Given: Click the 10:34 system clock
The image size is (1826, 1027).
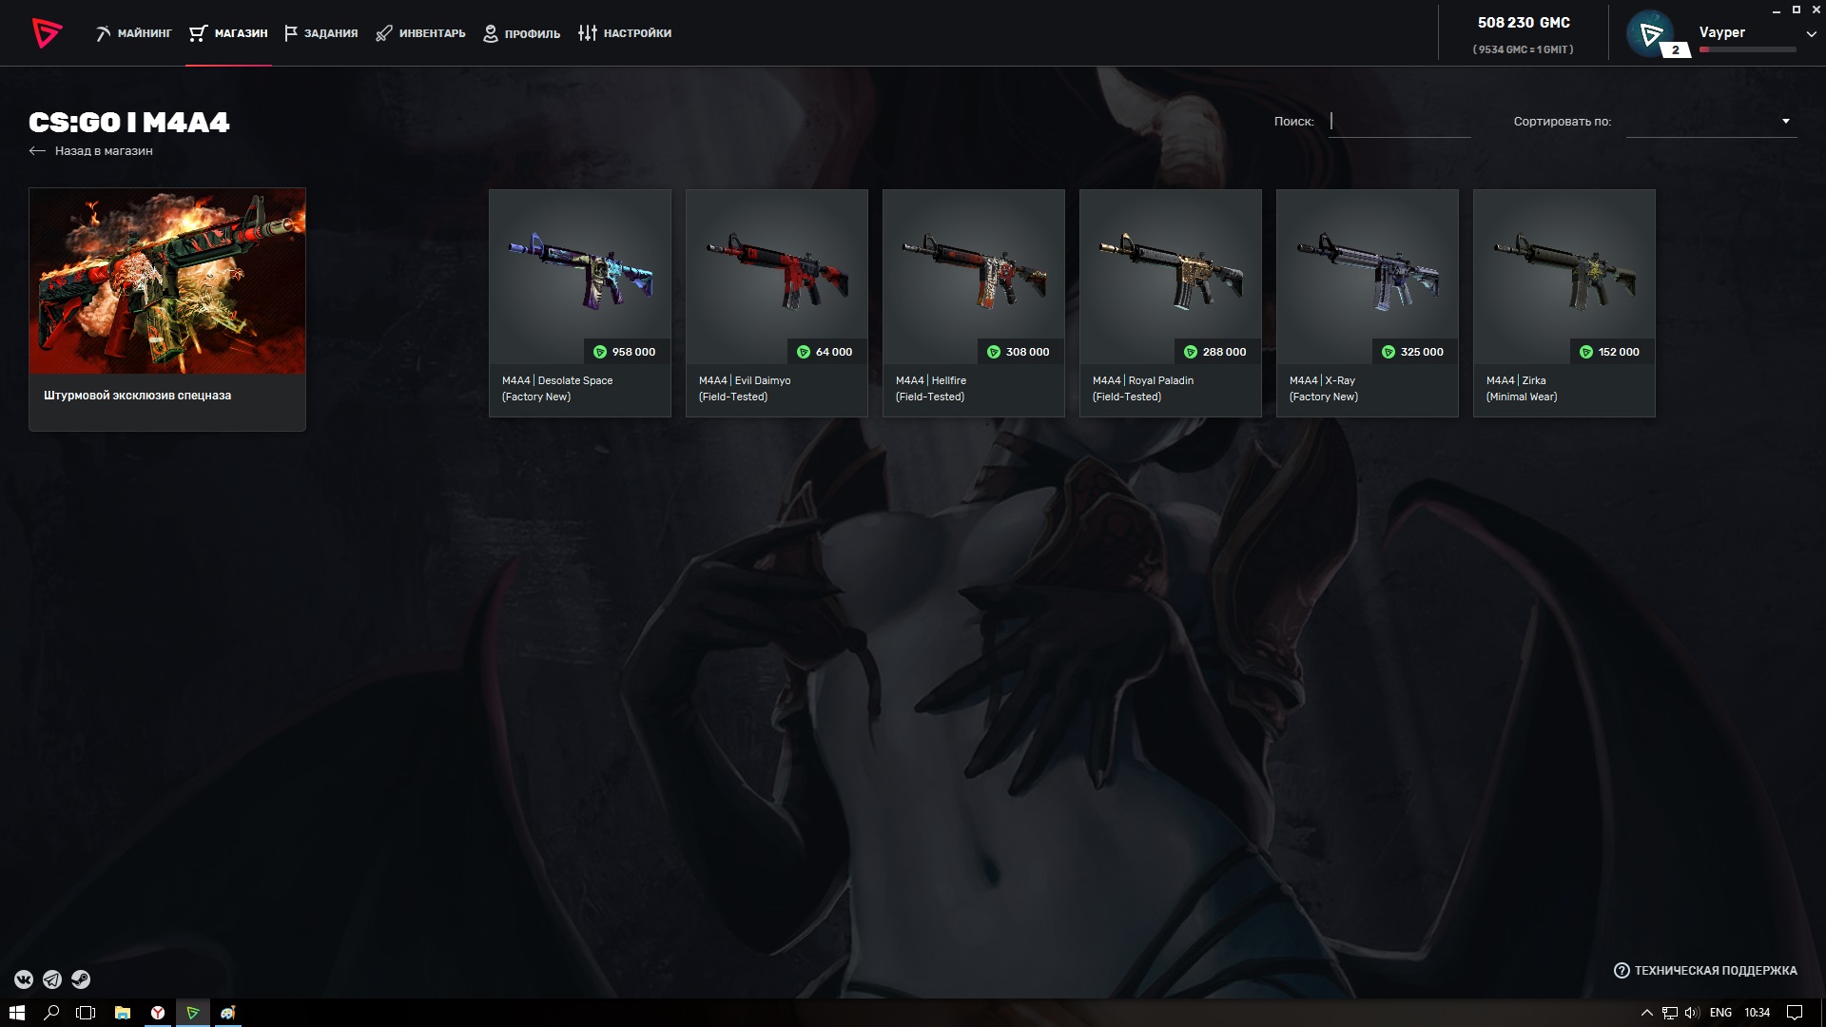Looking at the screenshot, I should 1758,1013.
